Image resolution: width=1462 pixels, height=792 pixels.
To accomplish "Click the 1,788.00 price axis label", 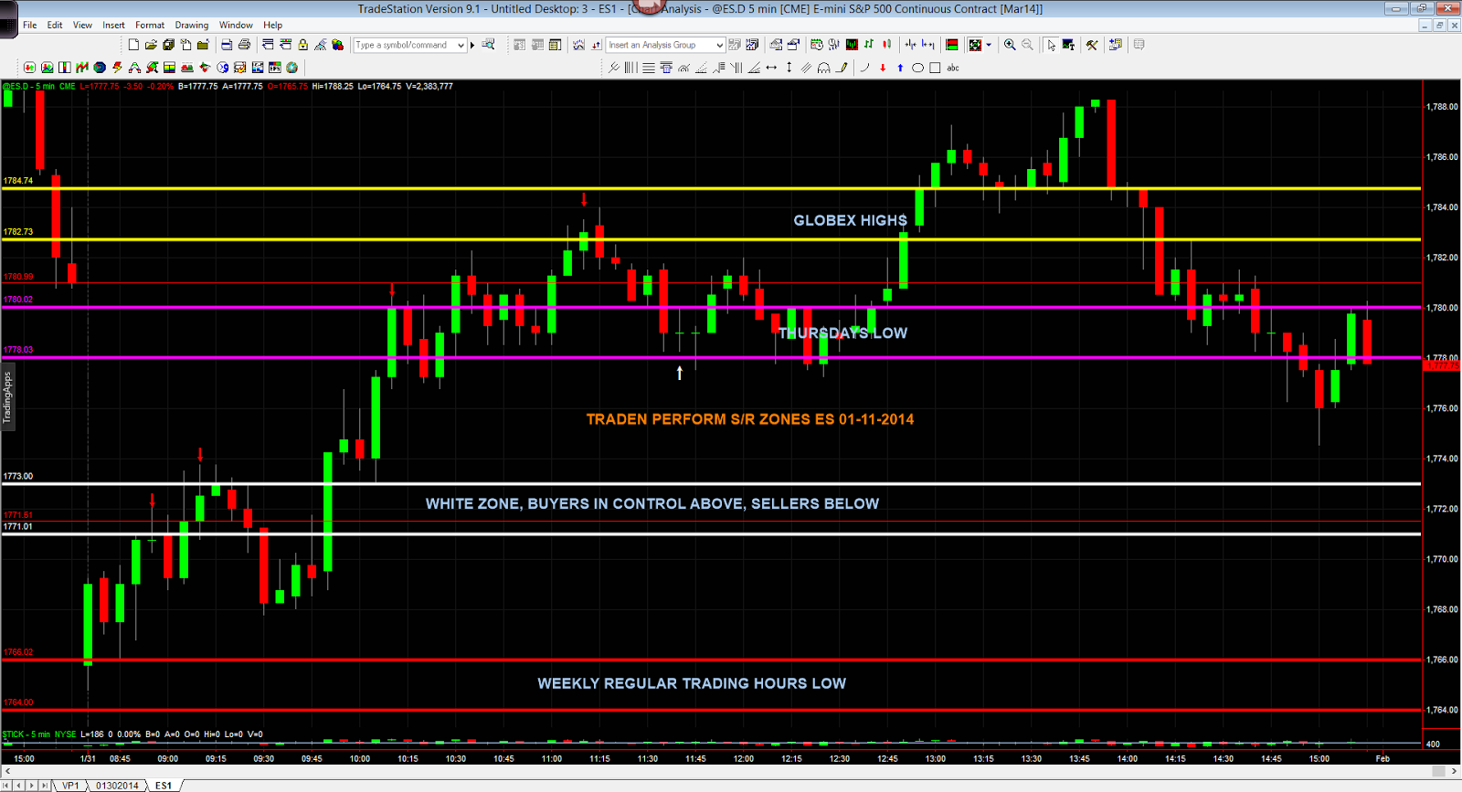I will (1442, 107).
